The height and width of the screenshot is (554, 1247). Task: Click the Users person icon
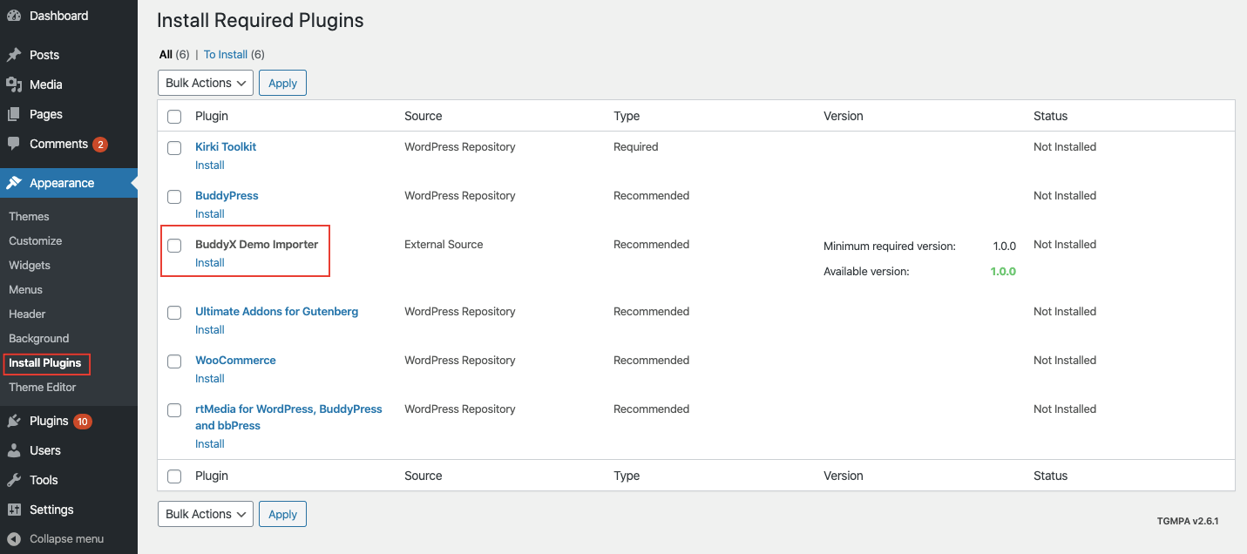click(x=14, y=450)
